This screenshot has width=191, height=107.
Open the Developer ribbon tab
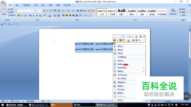pos(67,5)
